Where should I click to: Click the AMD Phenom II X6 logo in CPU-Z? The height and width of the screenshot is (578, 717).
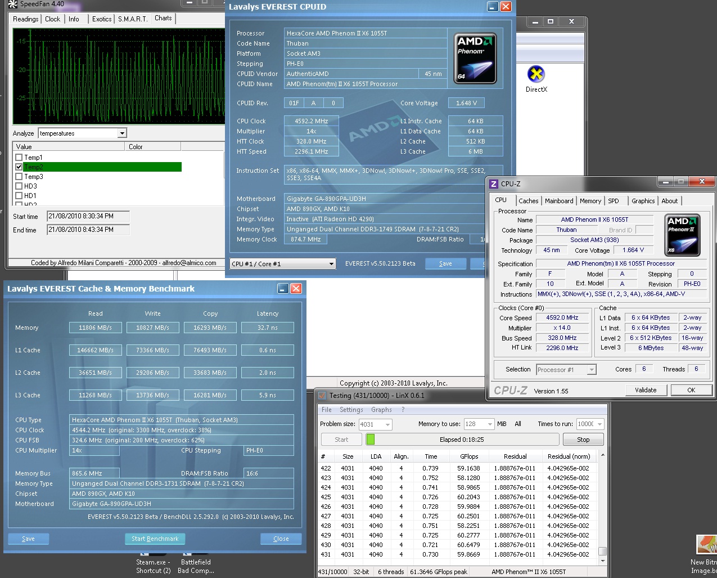(x=683, y=235)
